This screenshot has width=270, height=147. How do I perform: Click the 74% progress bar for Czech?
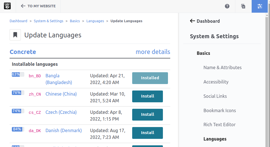pyautogui.click(x=18, y=111)
